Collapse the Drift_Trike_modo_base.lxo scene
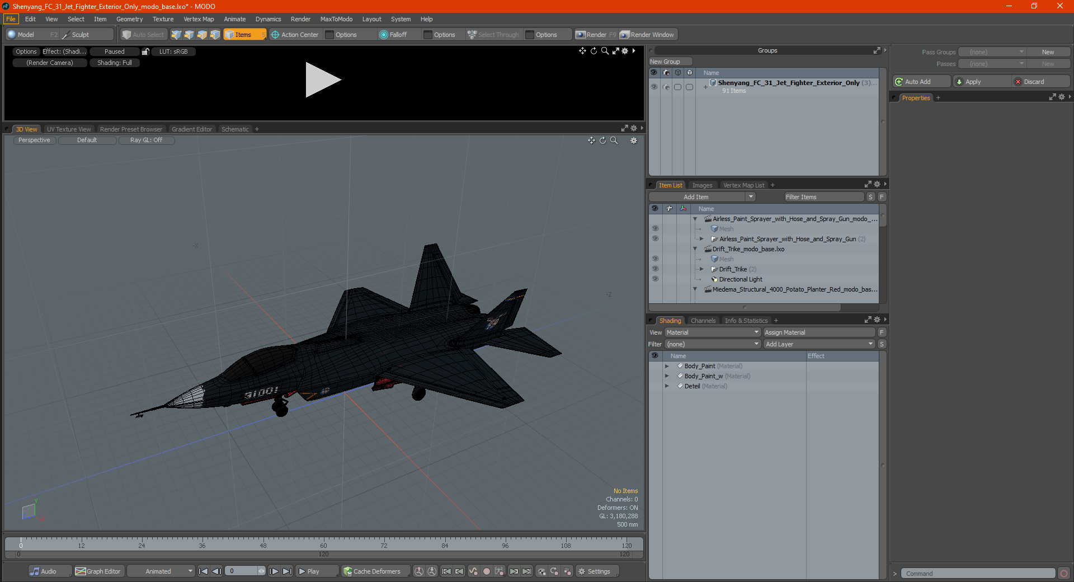The height and width of the screenshot is (582, 1074). coord(695,249)
